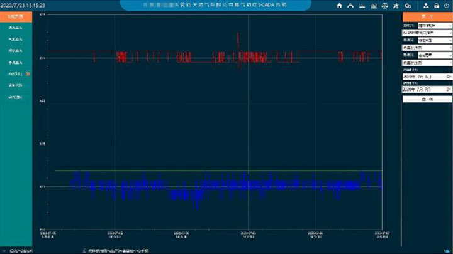Click the padlock lock-screen icon

point(437,6)
